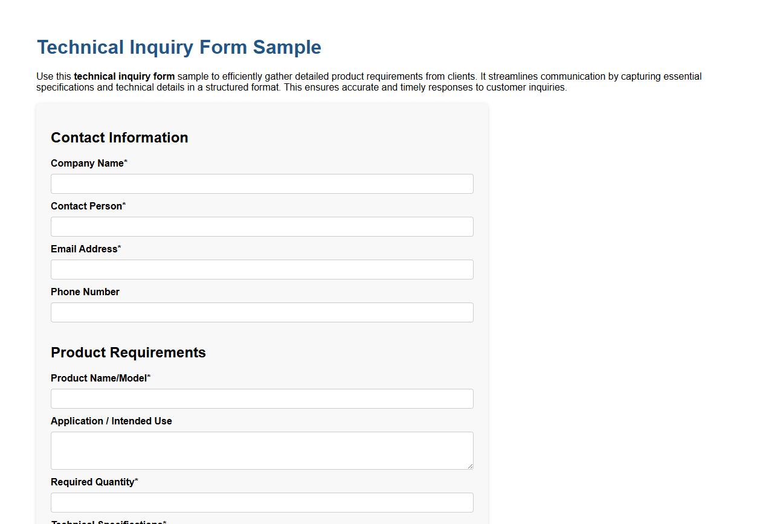
Task: Click the bolded technical inquiry form text
Action: pos(124,77)
